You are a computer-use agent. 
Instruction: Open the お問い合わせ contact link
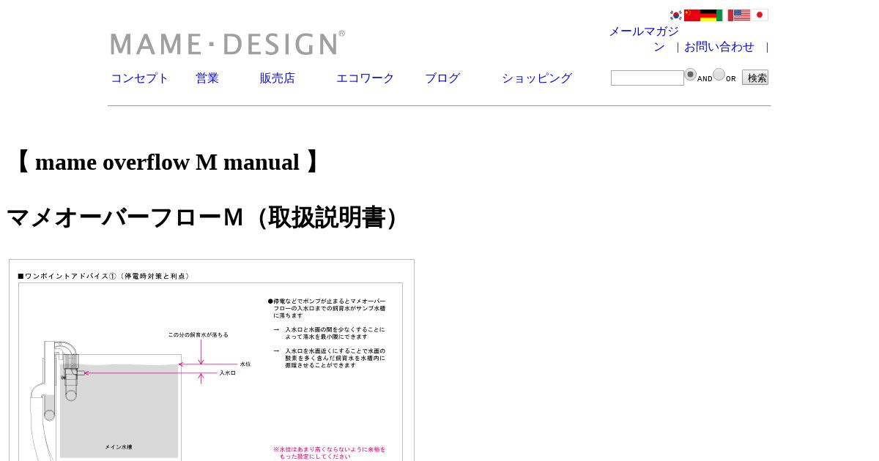pos(719,47)
